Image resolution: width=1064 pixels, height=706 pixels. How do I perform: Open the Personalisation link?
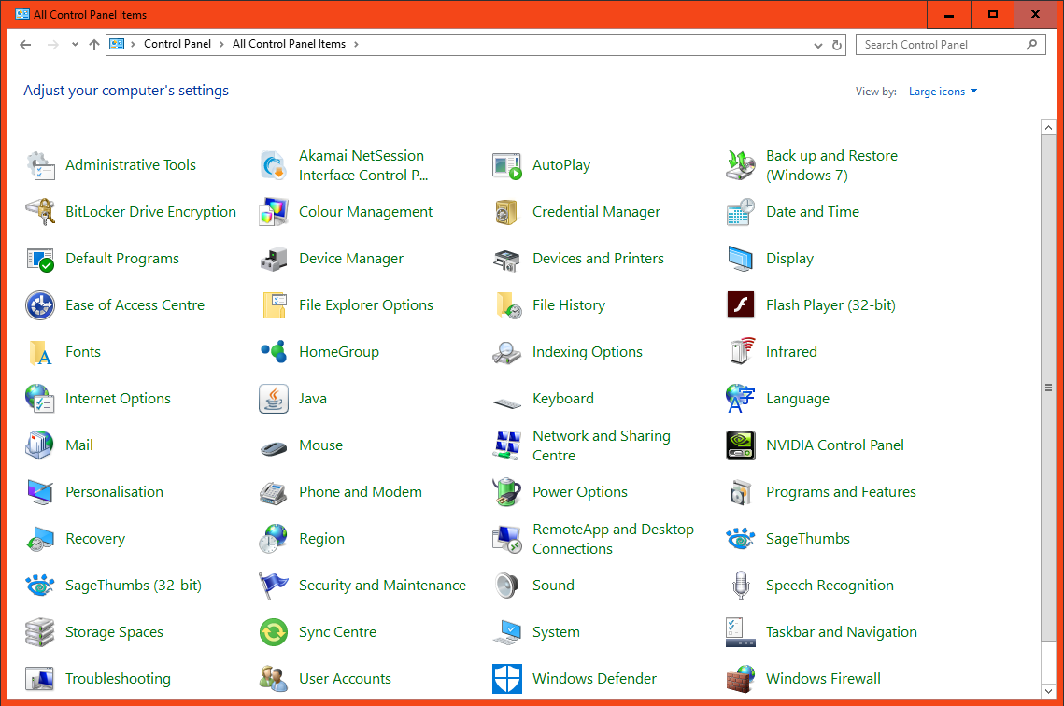point(114,492)
